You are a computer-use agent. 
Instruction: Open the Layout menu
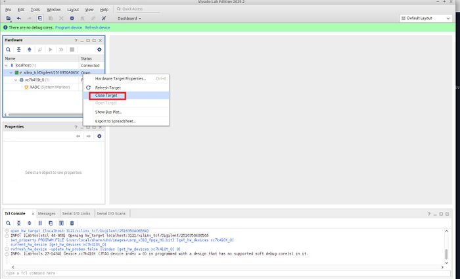73,10
